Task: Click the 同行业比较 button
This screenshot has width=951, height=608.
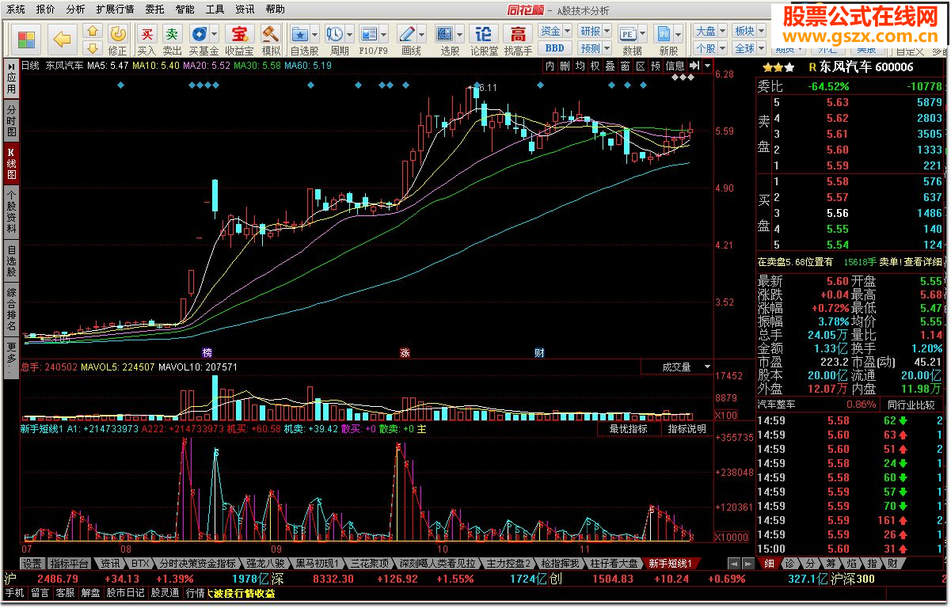Action: [913, 405]
